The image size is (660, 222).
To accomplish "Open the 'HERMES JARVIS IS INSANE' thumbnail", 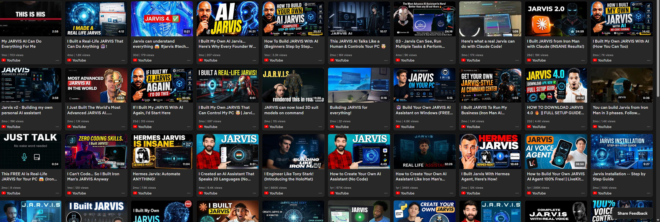I will coord(162,151).
